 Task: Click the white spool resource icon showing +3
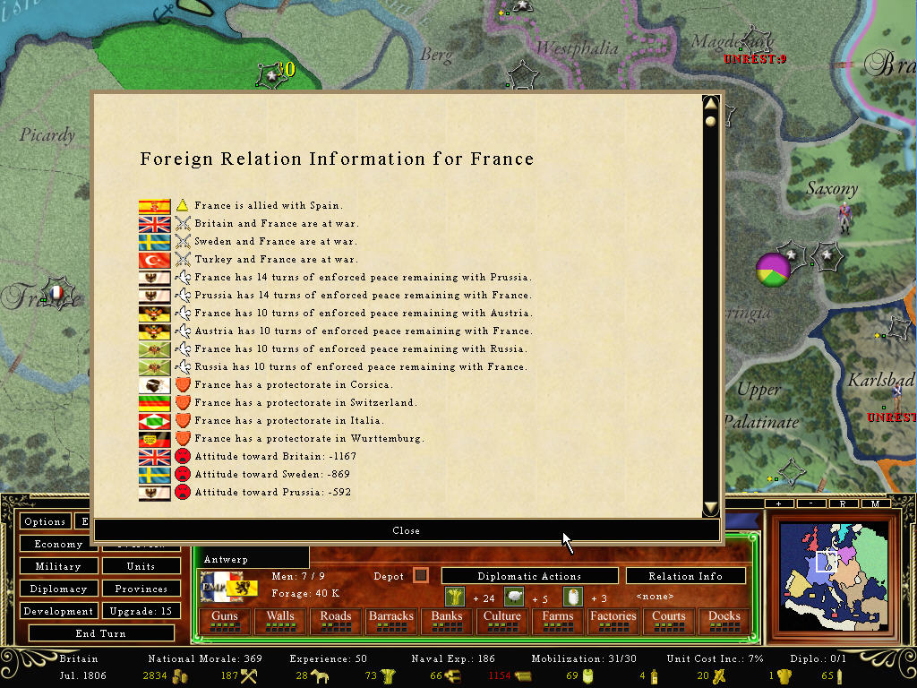573,597
